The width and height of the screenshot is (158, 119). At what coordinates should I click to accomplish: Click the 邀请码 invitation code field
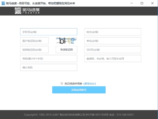coord(112,58)
